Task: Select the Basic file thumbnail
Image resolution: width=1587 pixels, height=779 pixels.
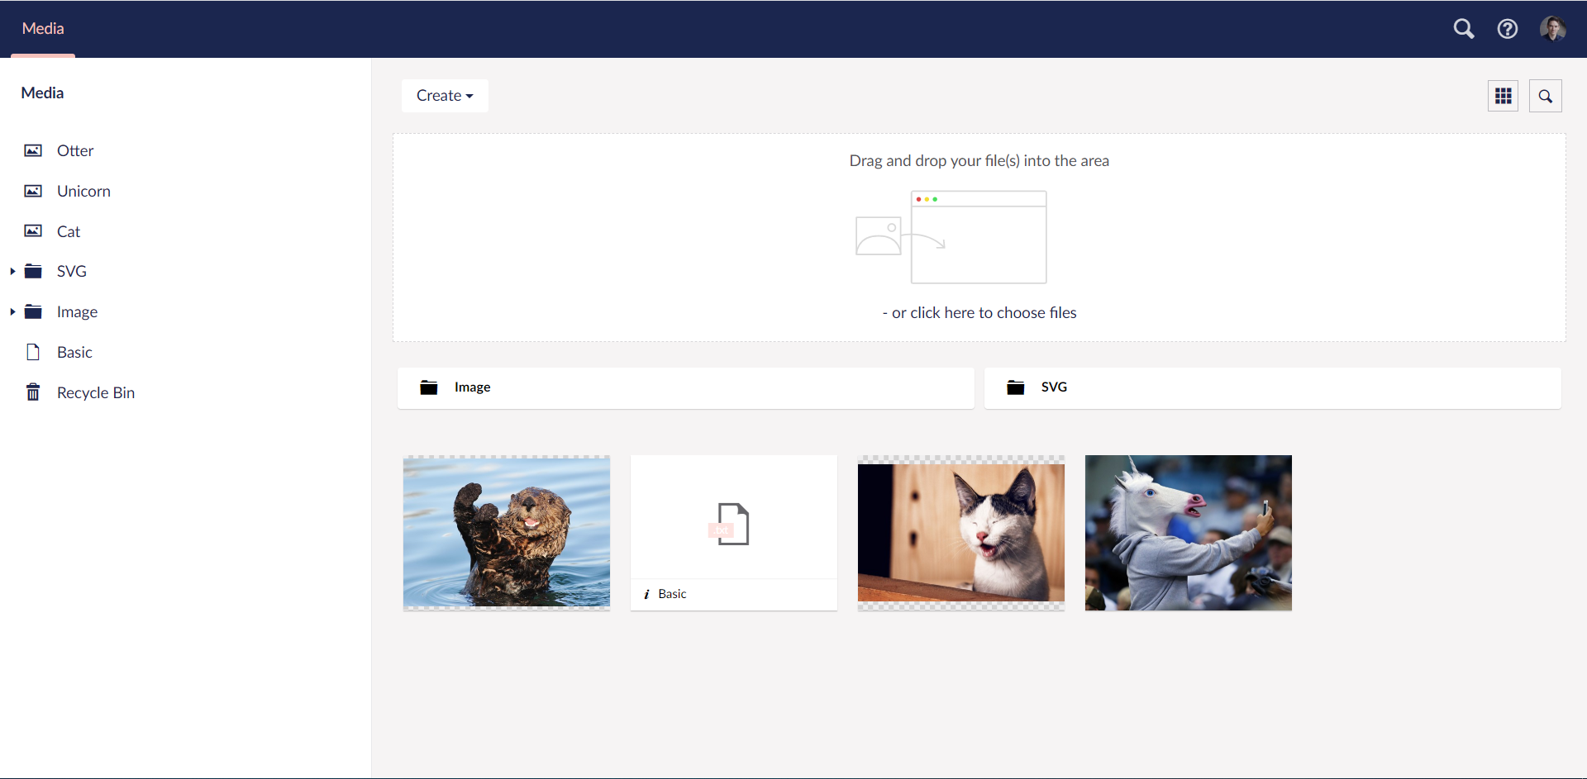Action: (734, 533)
